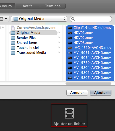Click the Ajouter button
The image size is (115, 131).
101,92
